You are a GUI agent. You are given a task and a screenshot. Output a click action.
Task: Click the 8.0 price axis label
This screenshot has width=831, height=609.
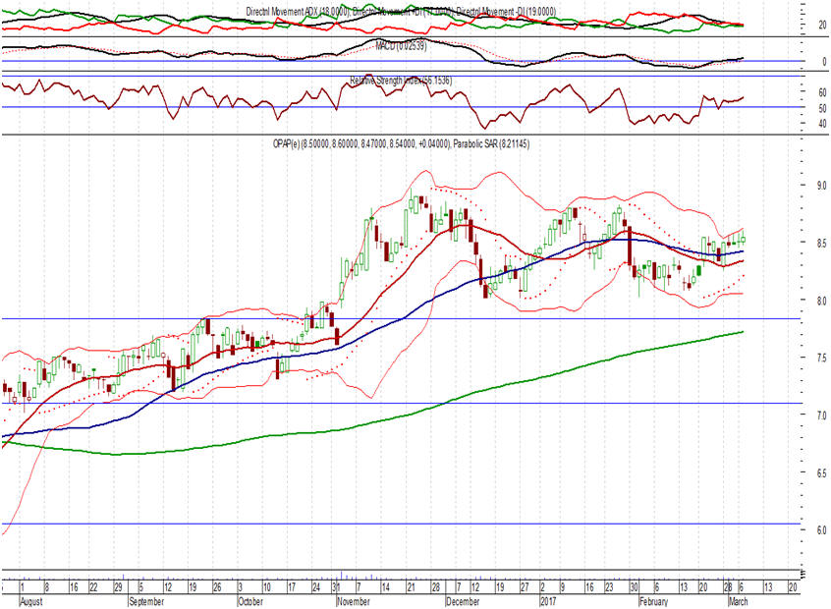coord(821,301)
